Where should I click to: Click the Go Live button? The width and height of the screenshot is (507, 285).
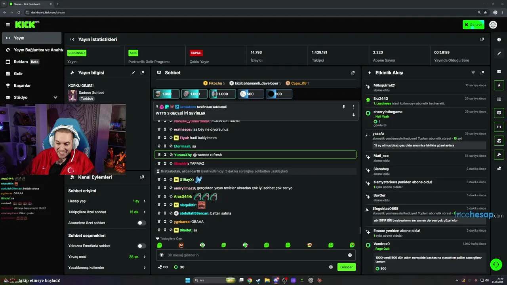[x=473, y=25]
